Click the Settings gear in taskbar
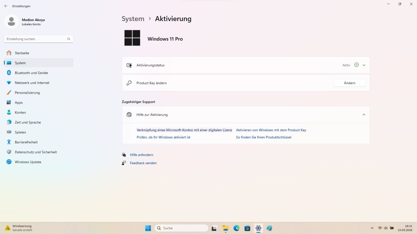The height and width of the screenshot is (234, 417). click(x=258, y=228)
